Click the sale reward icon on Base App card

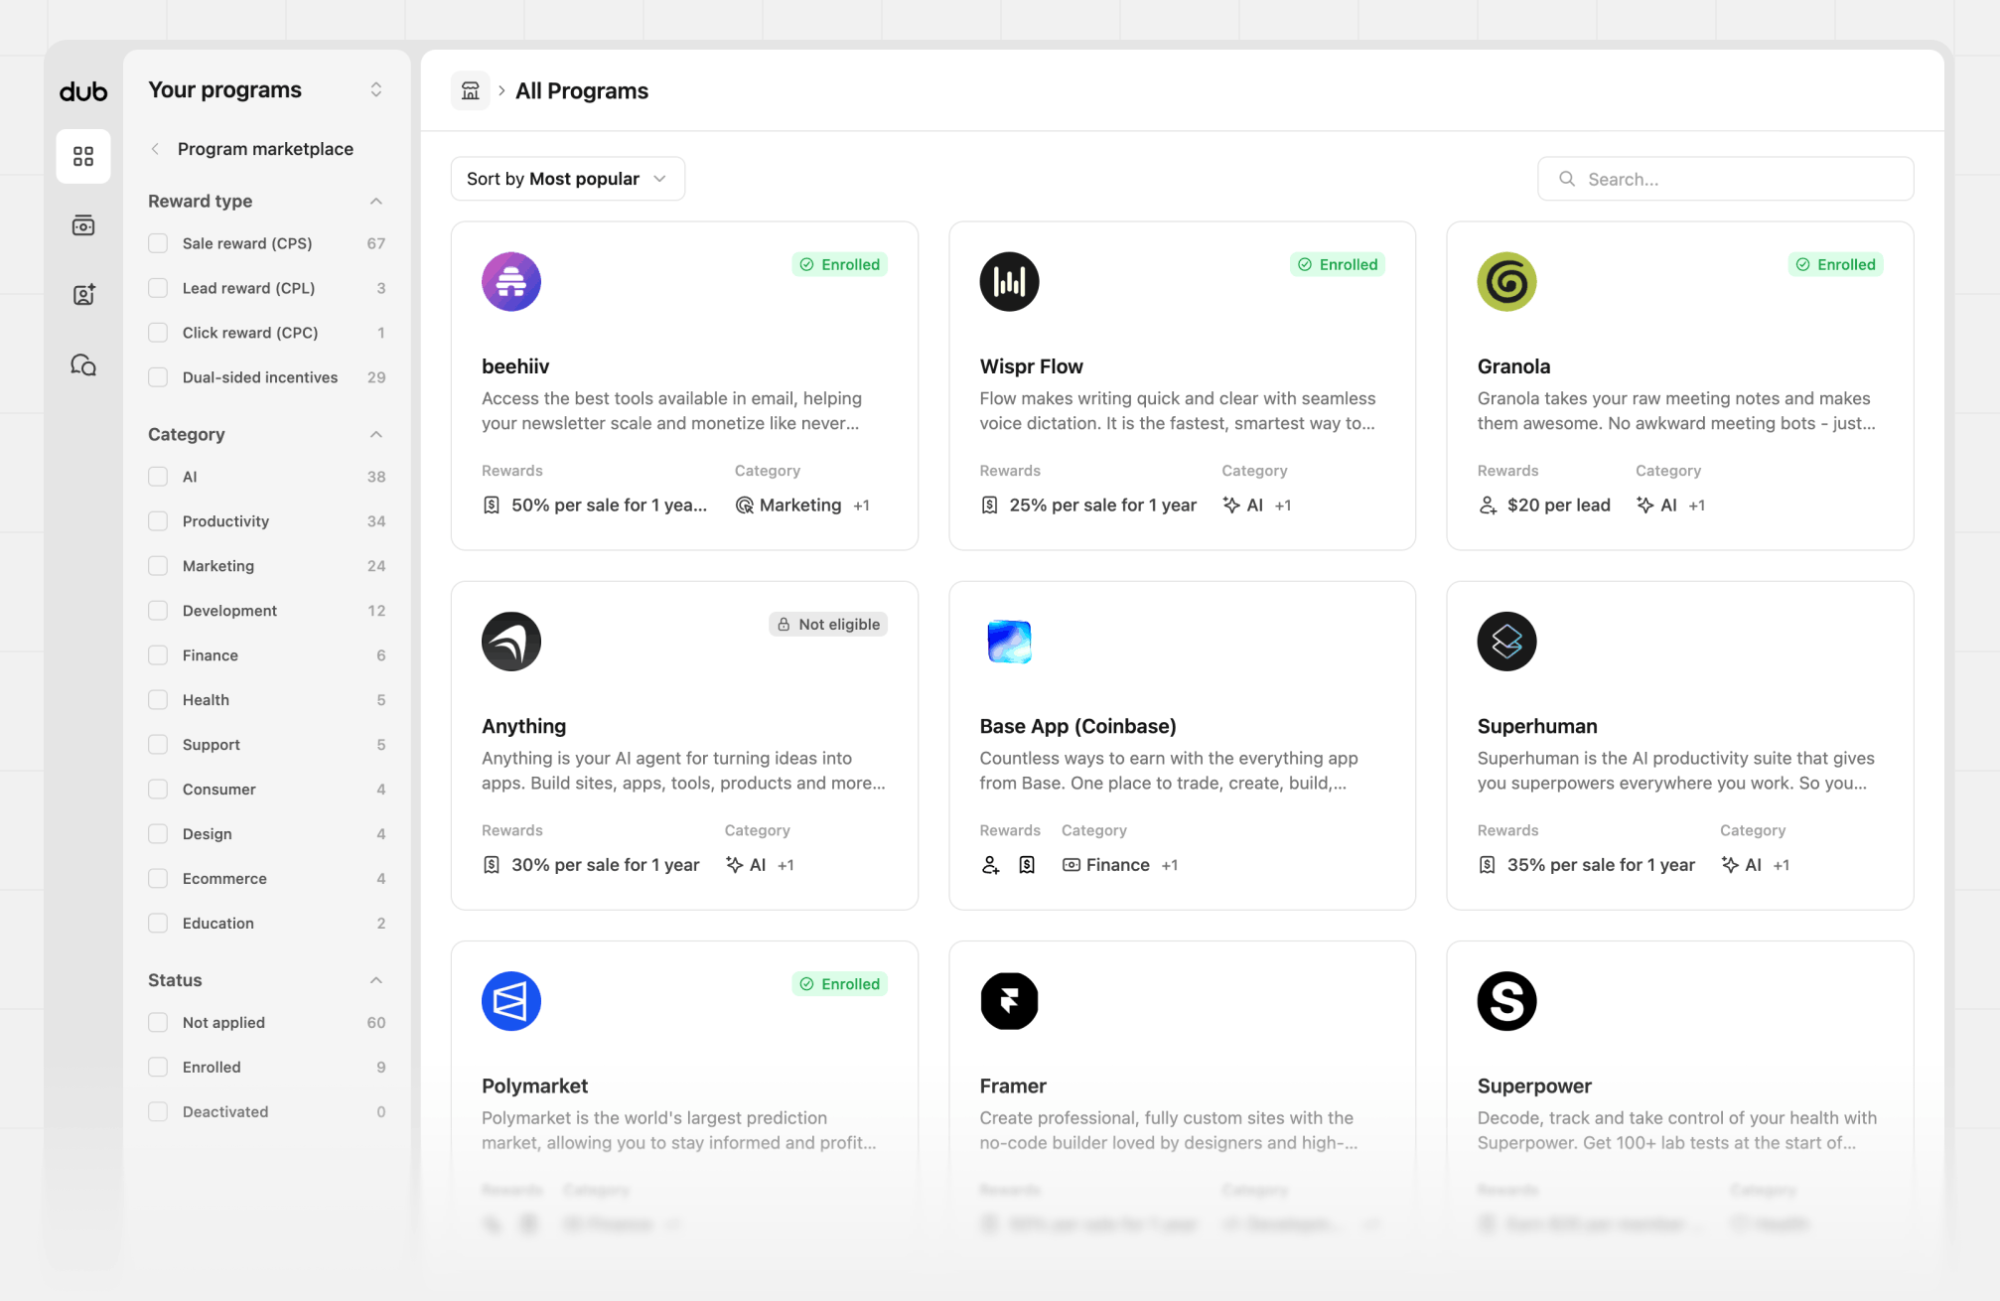pos(1027,865)
